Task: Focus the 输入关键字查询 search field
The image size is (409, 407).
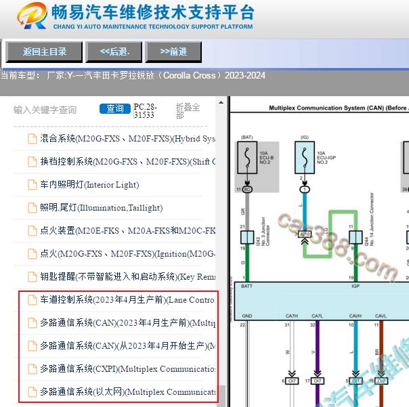Action: coord(45,110)
